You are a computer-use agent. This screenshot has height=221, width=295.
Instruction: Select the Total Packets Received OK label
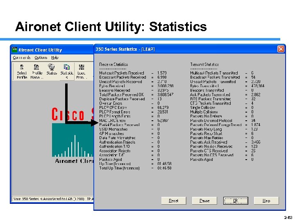(x=122, y=95)
